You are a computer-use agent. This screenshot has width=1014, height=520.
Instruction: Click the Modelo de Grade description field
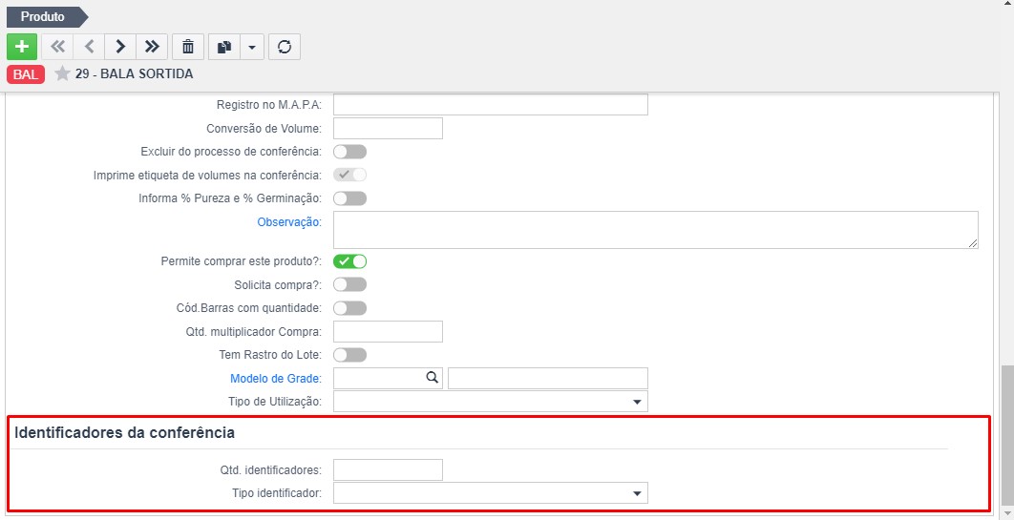tap(548, 379)
